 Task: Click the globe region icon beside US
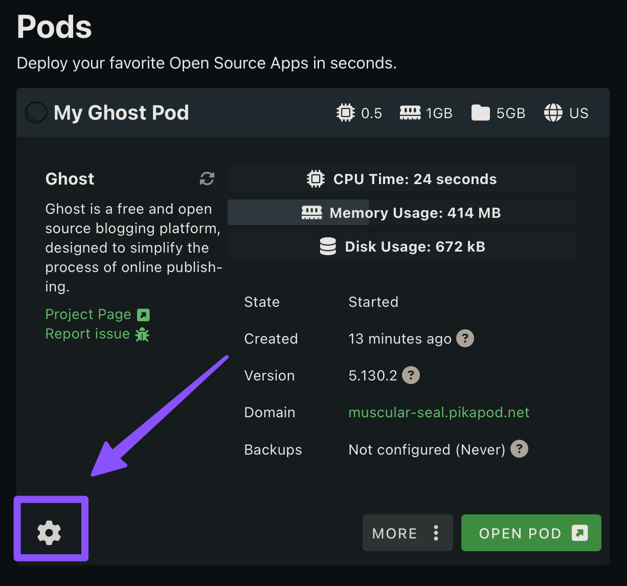point(553,112)
